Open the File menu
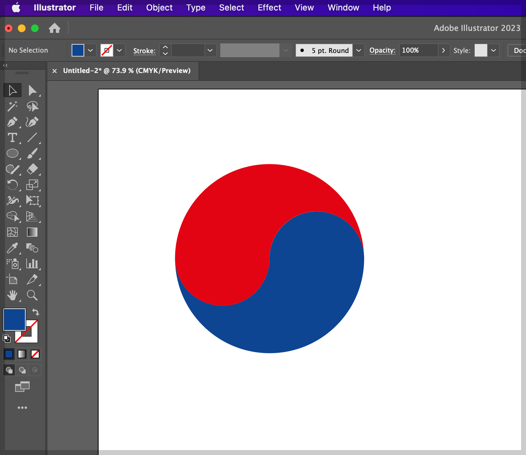526x455 pixels. click(x=96, y=8)
